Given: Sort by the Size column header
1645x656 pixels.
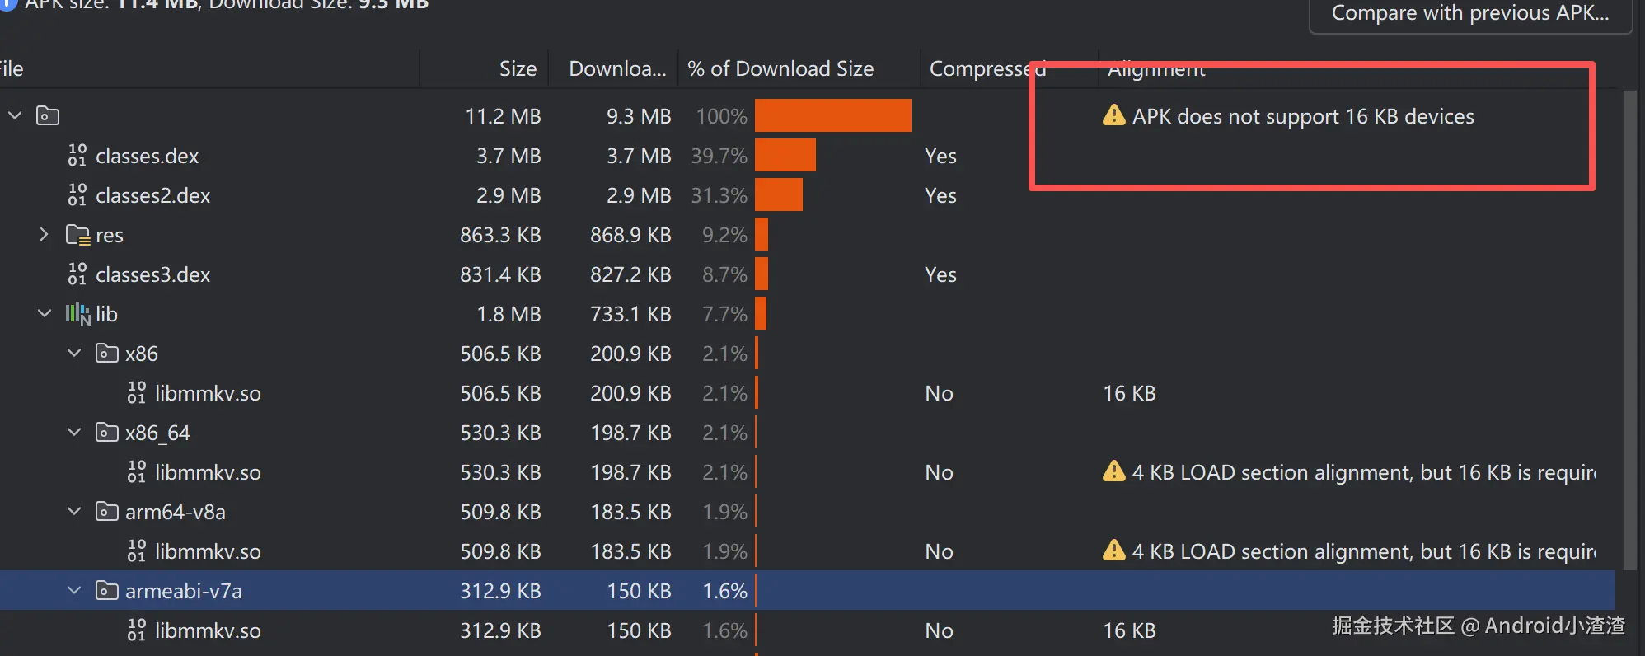Looking at the screenshot, I should (x=517, y=69).
